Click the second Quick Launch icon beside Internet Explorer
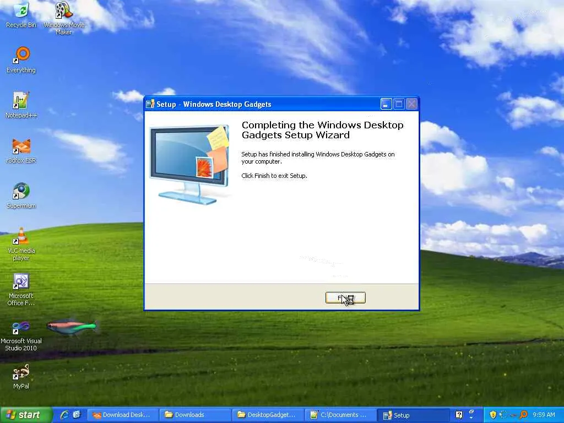The width and height of the screenshot is (564, 423). pyautogui.click(x=77, y=415)
